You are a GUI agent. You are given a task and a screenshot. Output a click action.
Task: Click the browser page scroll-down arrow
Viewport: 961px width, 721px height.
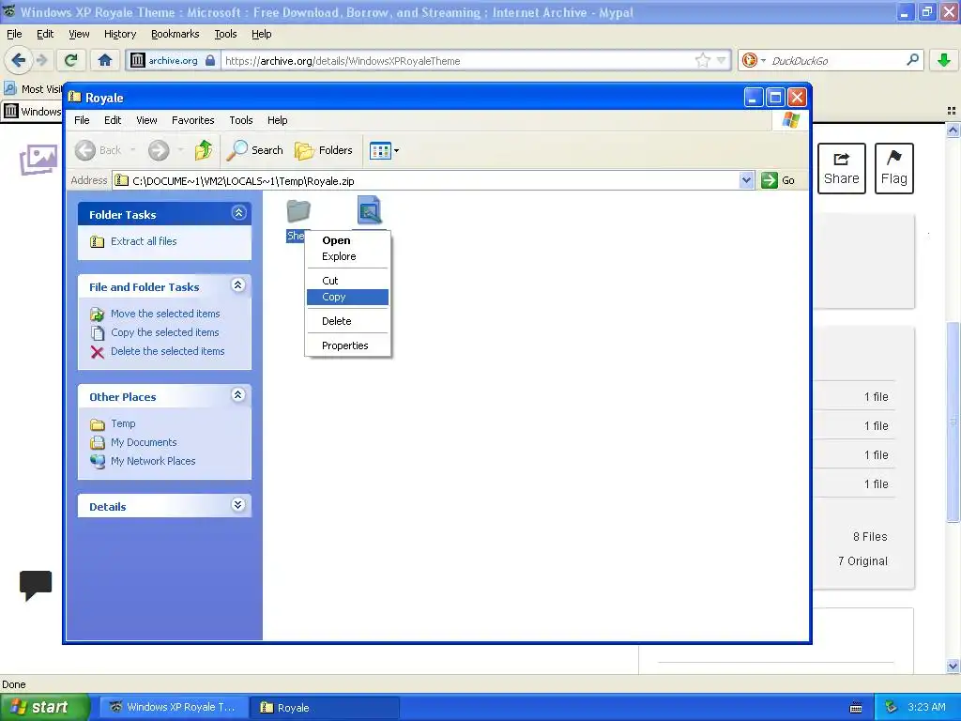953,666
